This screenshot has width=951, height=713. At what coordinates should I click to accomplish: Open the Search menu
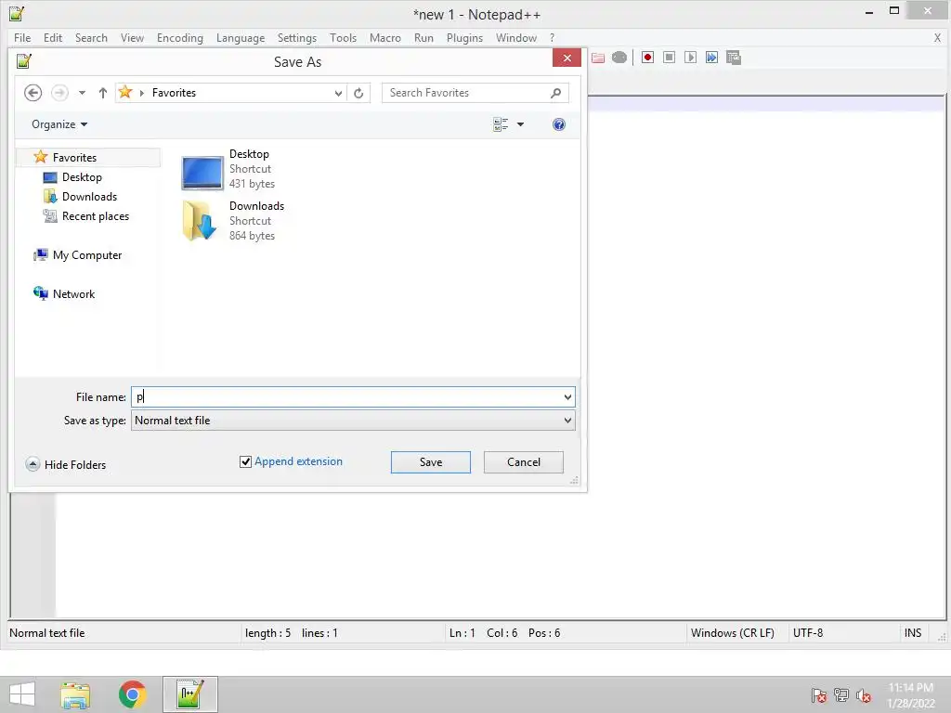coord(91,37)
